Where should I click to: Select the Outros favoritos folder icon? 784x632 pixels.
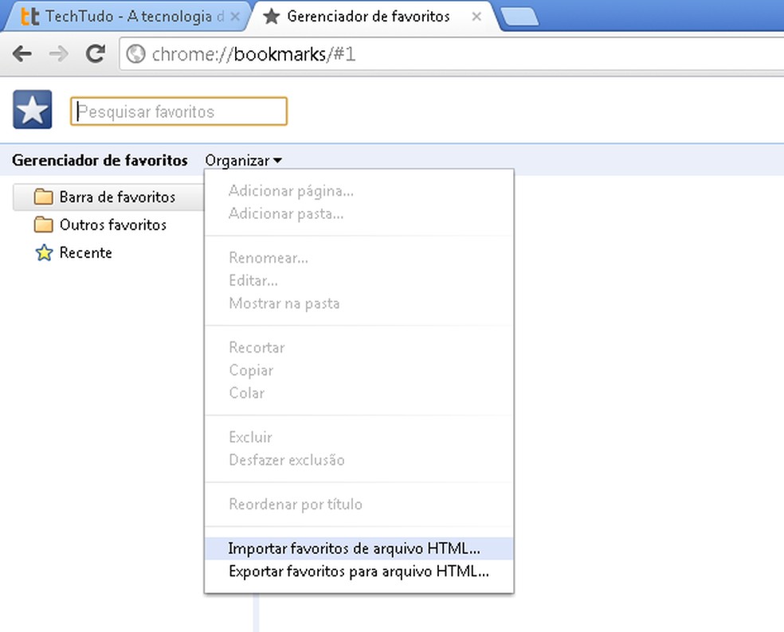[x=45, y=224]
